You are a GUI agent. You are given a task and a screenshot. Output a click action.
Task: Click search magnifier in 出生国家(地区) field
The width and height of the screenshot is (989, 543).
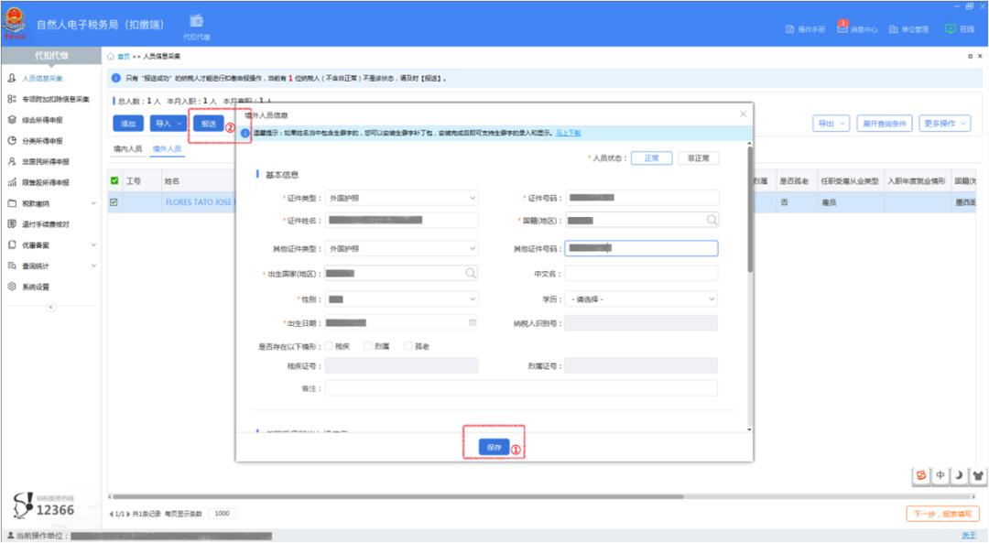(x=471, y=273)
